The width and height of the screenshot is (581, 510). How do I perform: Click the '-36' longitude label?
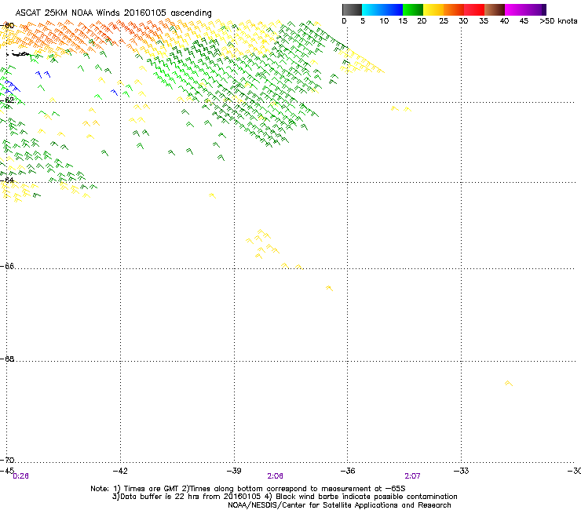pyautogui.click(x=348, y=471)
